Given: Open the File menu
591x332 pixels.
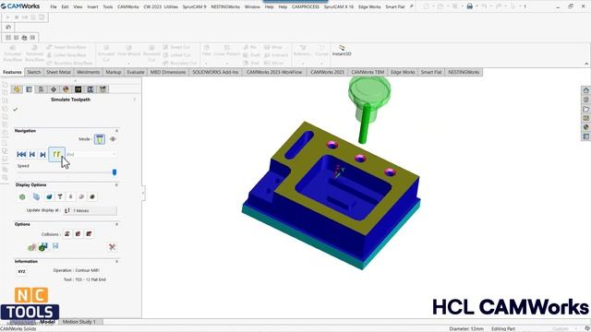Looking at the screenshot, I should 54,6.
